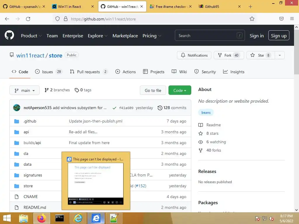Screen dimensions: 299x224
Task: Click the network tray icon
Action: point(265,218)
